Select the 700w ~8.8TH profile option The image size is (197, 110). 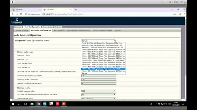coord(103,43)
